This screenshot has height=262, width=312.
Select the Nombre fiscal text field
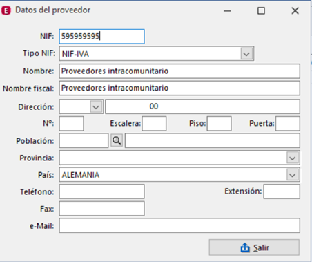(x=179, y=88)
